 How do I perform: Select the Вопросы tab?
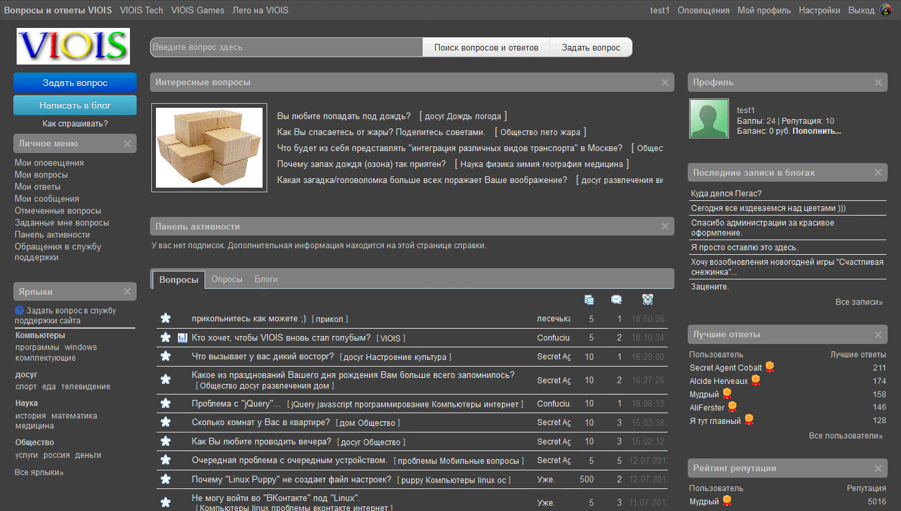179,279
